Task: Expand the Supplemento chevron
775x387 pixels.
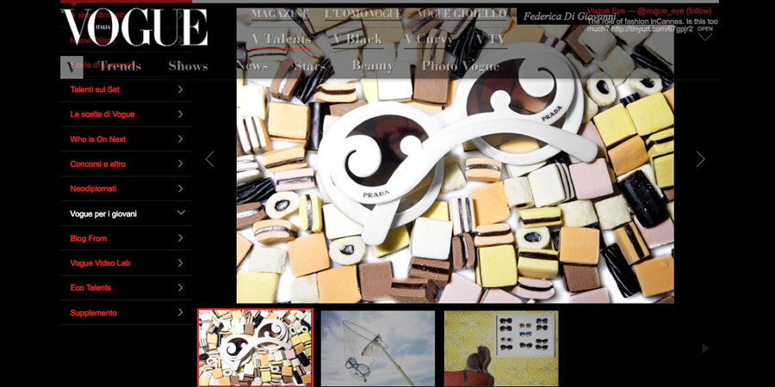Action: (x=181, y=312)
